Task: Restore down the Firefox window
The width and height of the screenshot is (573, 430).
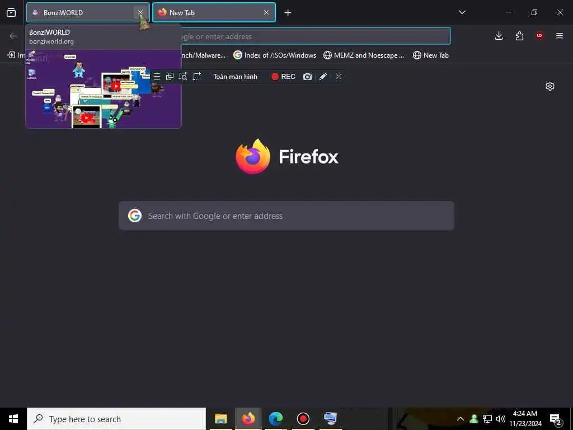Action: 534,12
